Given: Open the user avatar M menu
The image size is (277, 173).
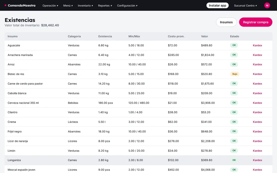Looking at the screenshot, I should (267, 5).
